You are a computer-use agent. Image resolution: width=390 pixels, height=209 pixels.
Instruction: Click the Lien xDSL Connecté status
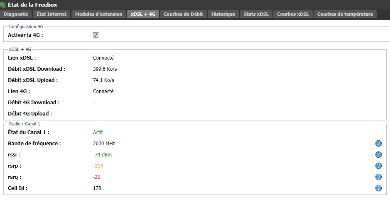coord(103,58)
